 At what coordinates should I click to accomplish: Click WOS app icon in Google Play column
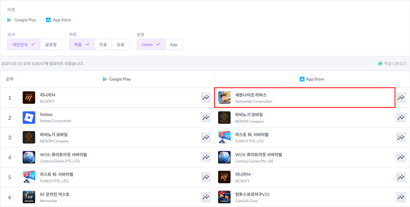click(x=29, y=157)
